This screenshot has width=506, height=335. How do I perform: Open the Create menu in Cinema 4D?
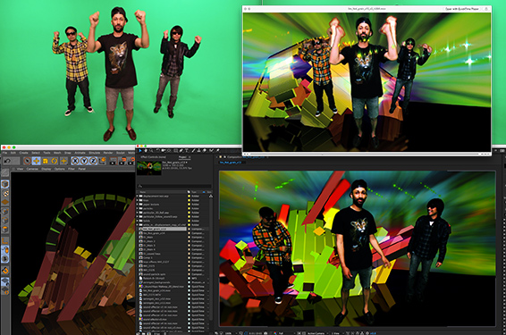click(x=23, y=153)
